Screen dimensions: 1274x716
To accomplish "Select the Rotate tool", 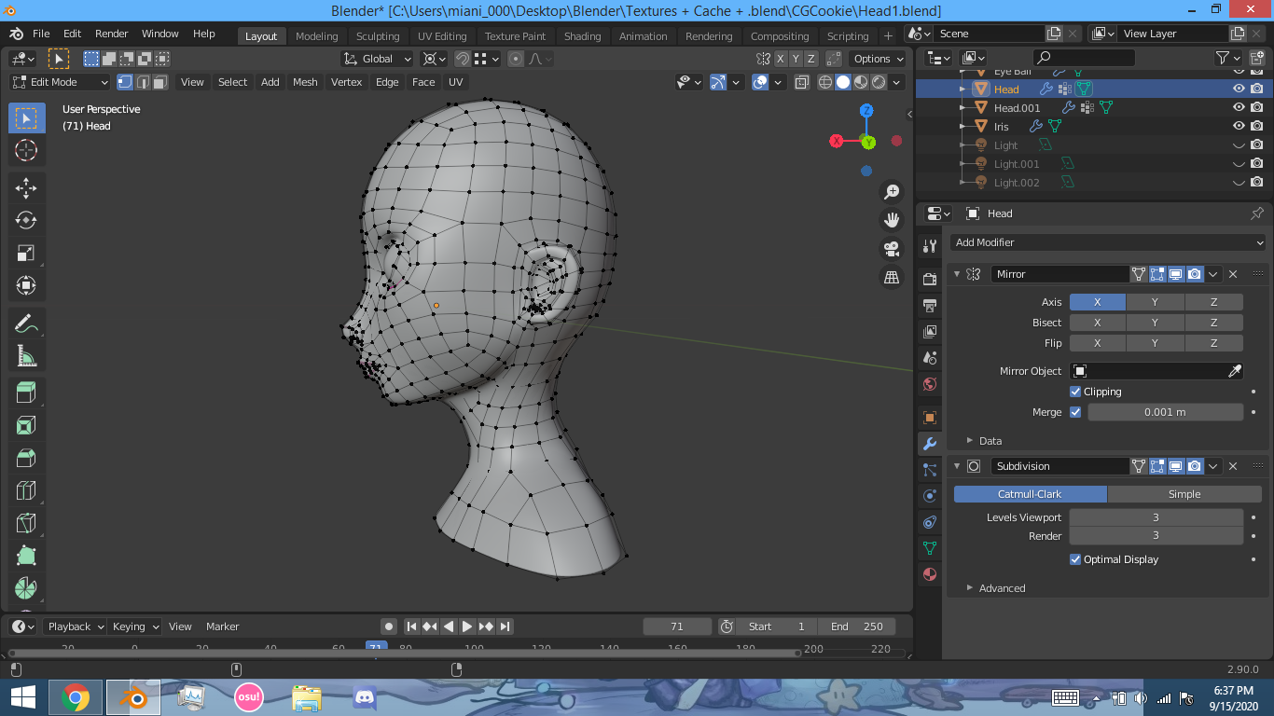I will click(x=26, y=220).
